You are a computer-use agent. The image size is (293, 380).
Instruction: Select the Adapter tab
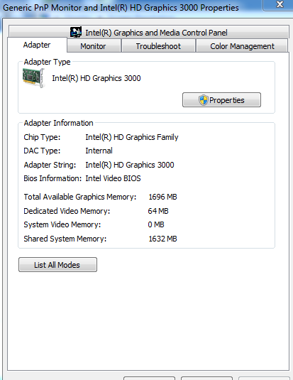point(37,45)
